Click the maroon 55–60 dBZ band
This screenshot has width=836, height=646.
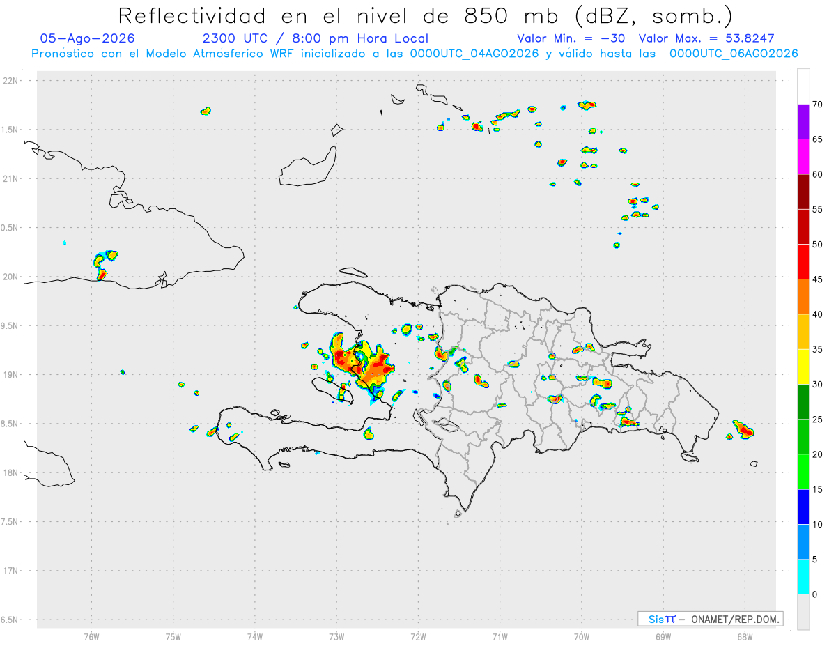(x=803, y=192)
